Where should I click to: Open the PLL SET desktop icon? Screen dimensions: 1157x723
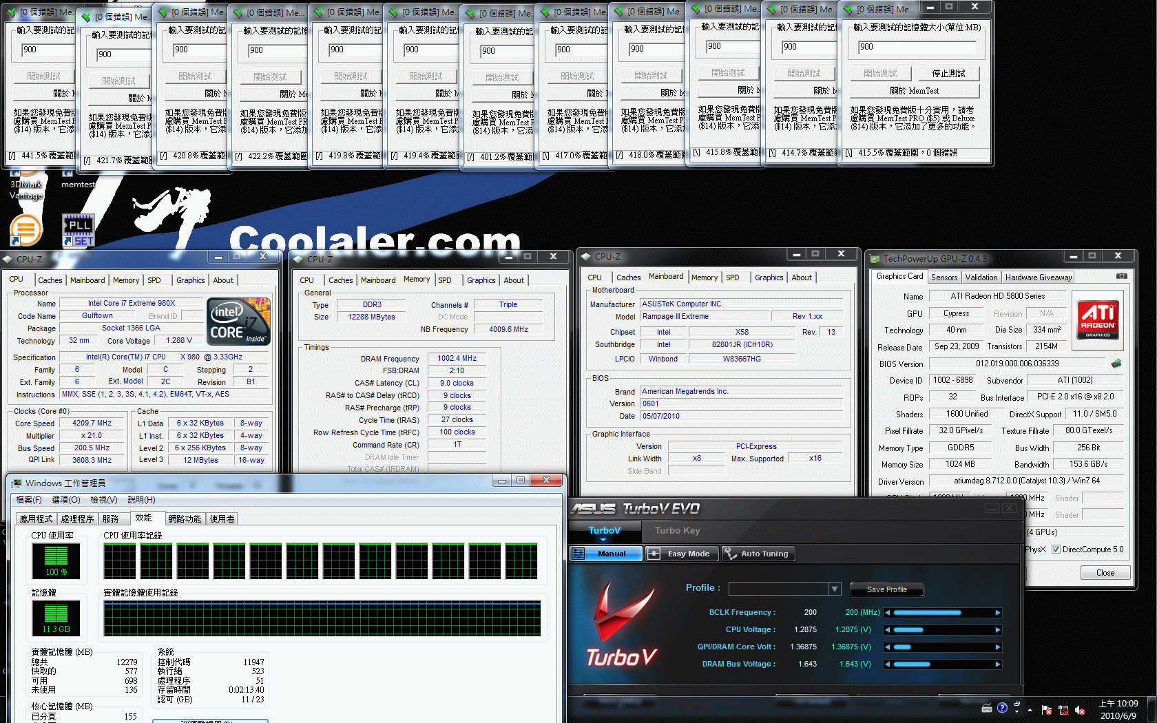(79, 231)
